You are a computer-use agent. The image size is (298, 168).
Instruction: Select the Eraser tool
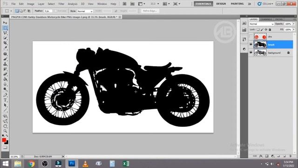(x=5, y=74)
